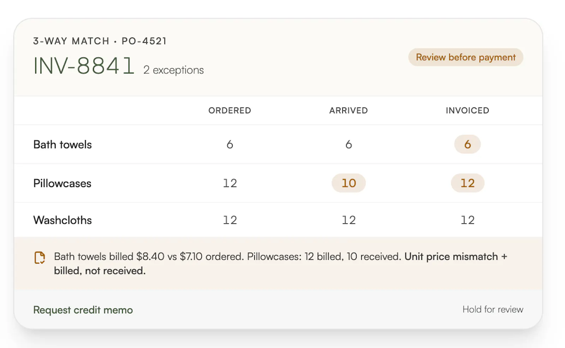This screenshot has width=565, height=348.
Task: Click the 2 exceptions text
Action: point(173,70)
